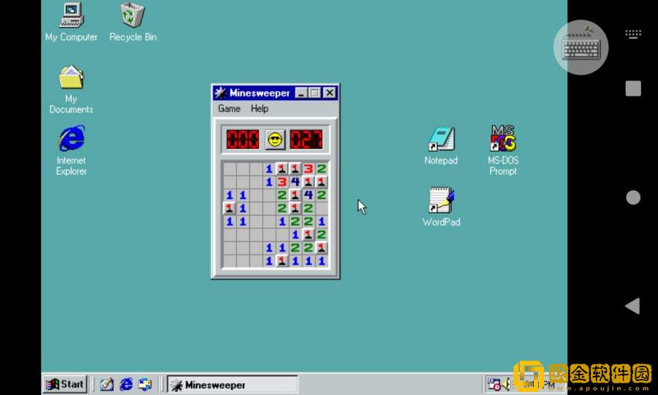Image resolution: width=658 pixels, height=395 pixels.
Task: Click the flag right of the top row's blue 1
Action: coord(281,169)
